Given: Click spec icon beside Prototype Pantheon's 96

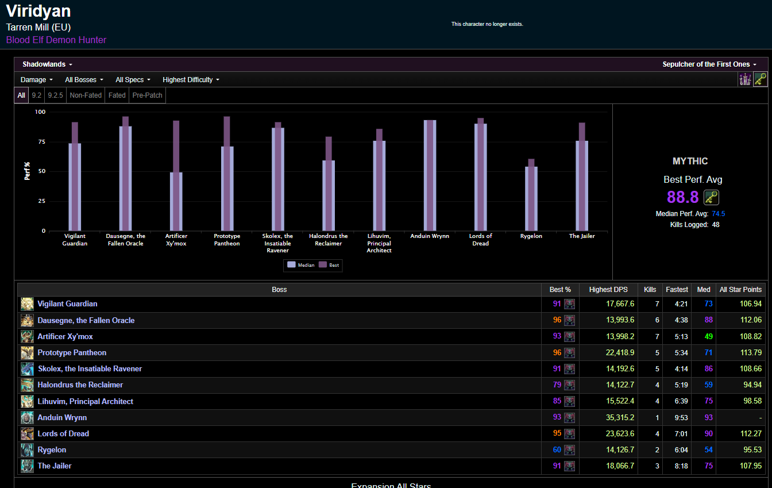Looking at the screenshot, I should tap(569, 352).
